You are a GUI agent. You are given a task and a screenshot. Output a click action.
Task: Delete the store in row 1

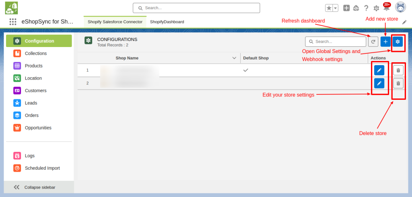[398, 70]
